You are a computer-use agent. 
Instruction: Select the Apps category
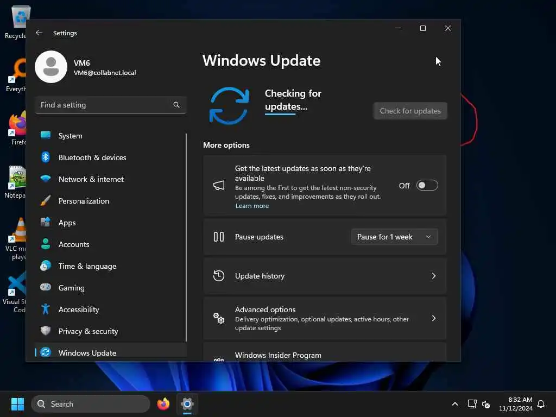pyautogui.click(x=111, y=222)
